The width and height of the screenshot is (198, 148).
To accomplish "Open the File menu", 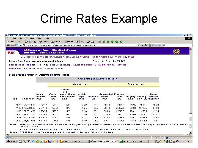I will pyautogui.click(x=9, y=38).
